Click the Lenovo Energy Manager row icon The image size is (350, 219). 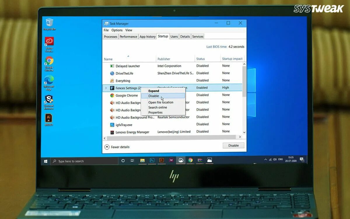112,132
